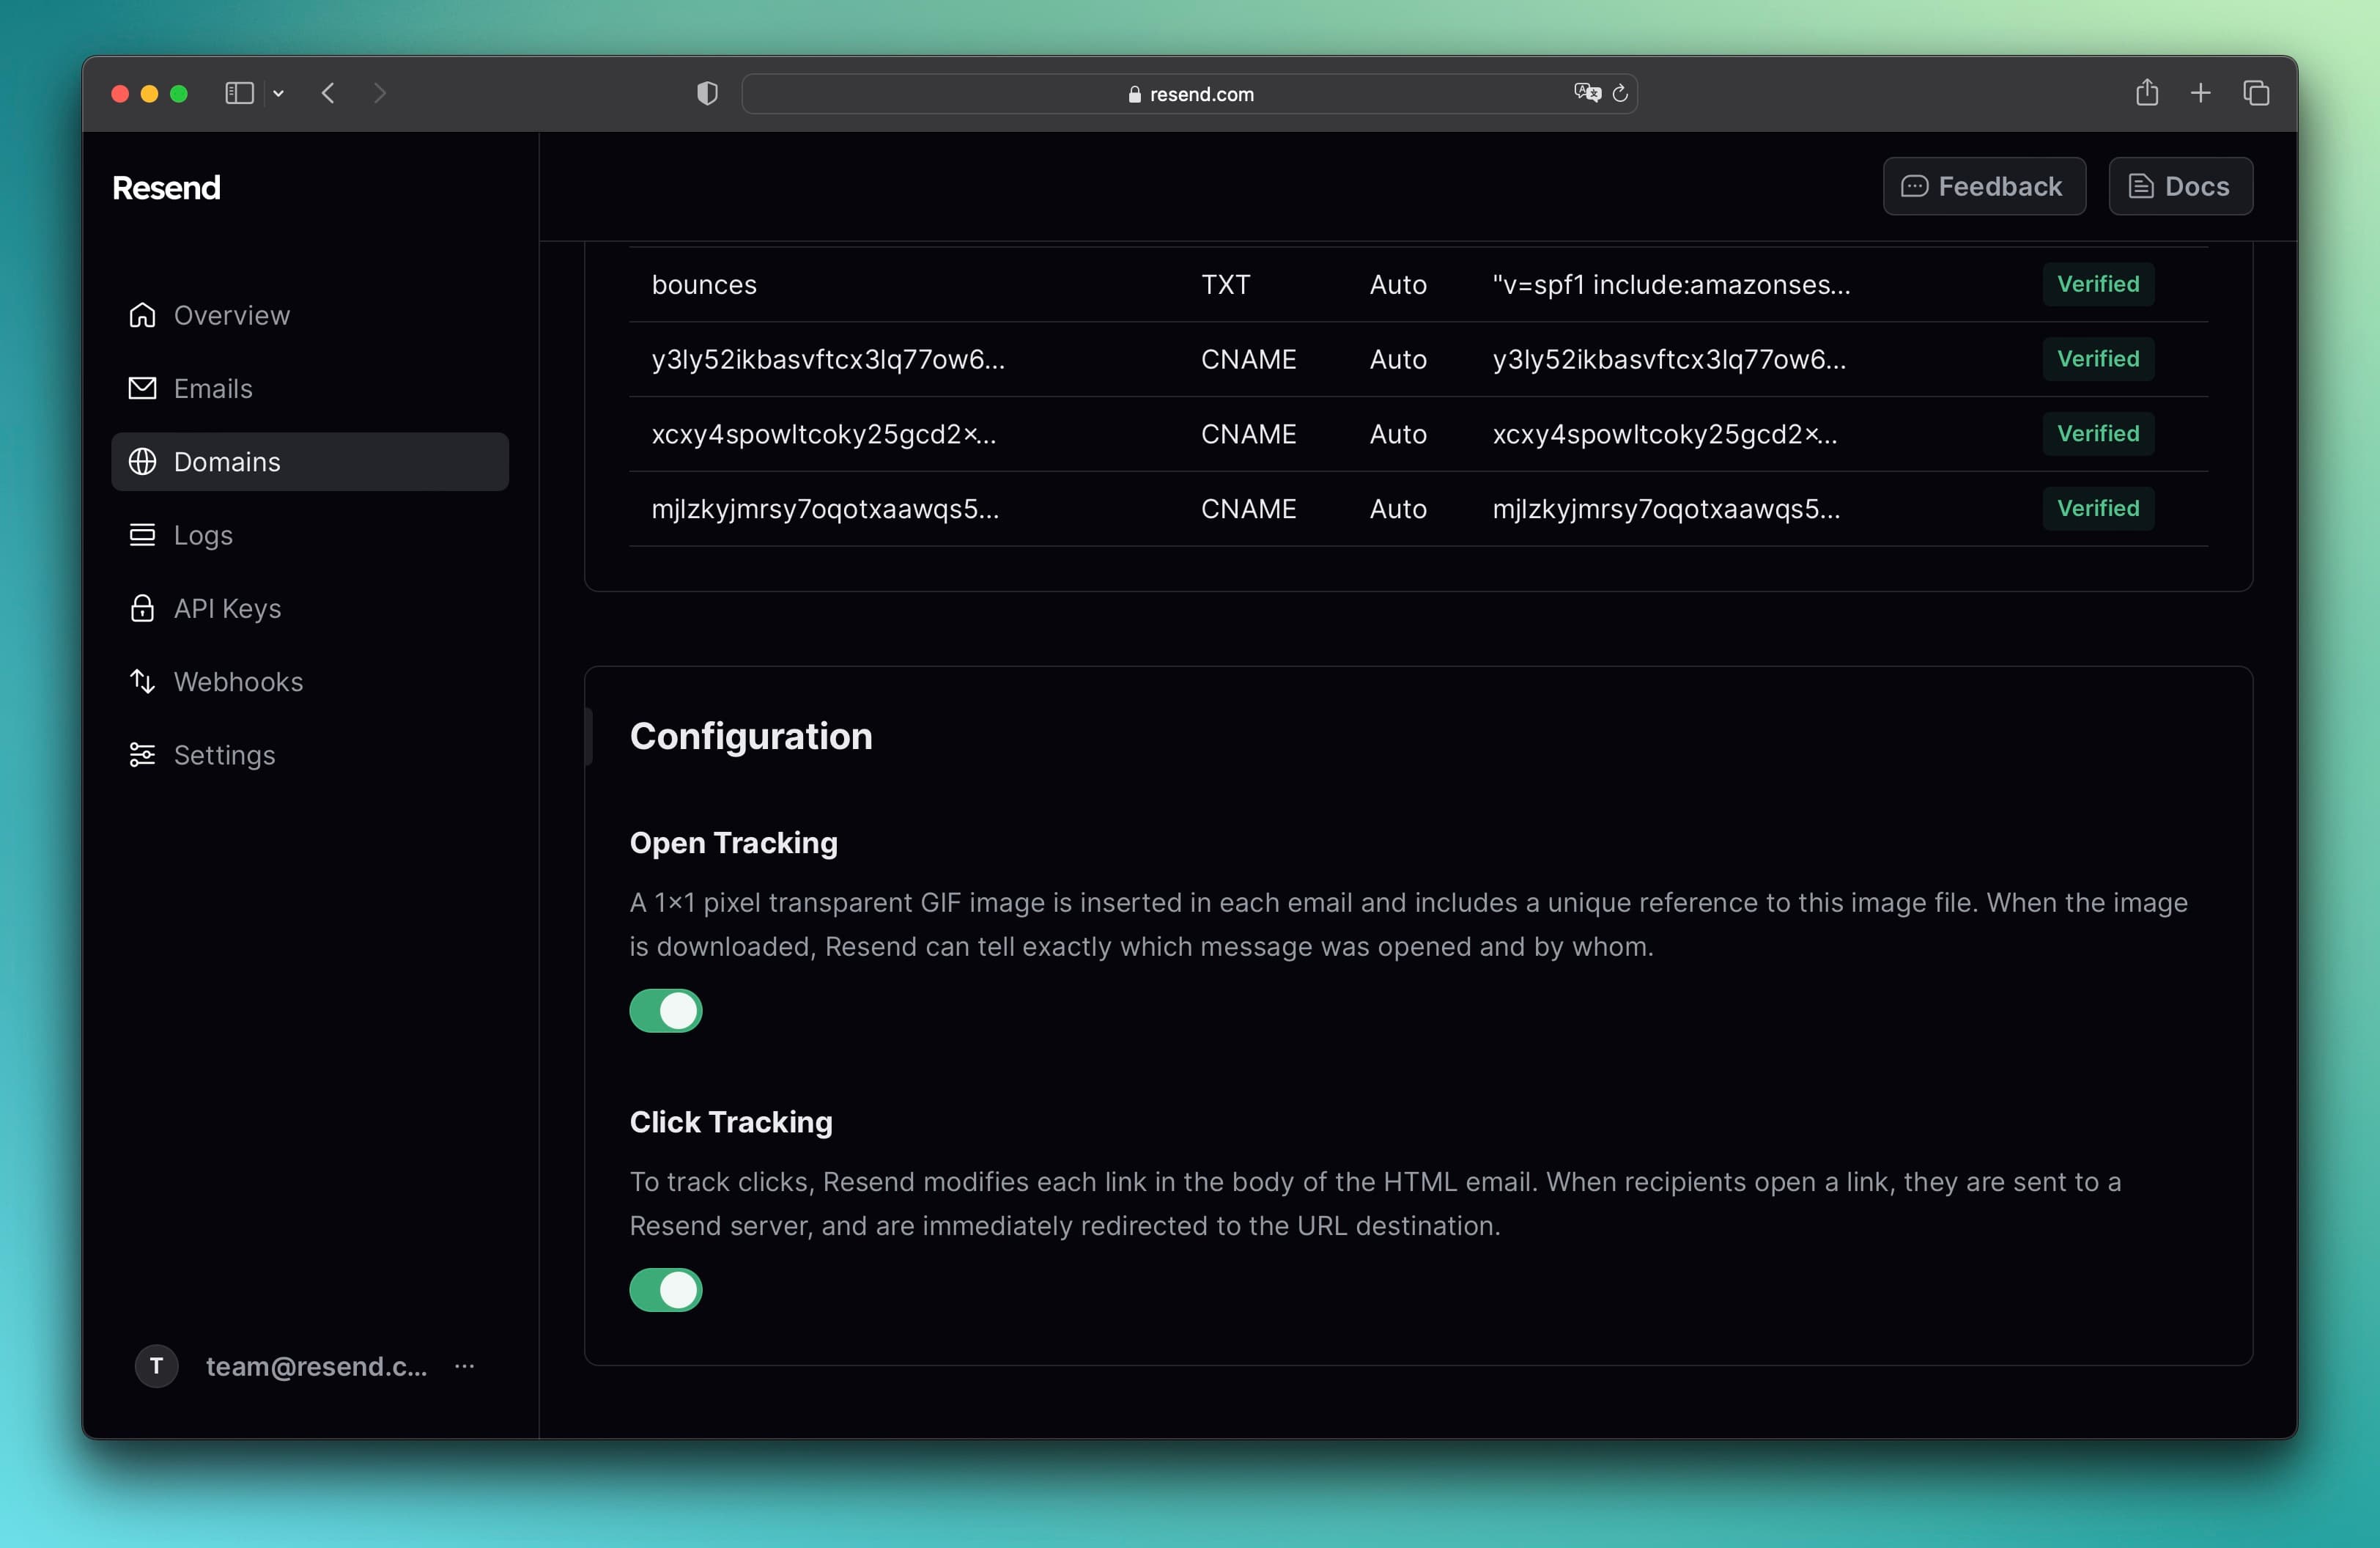
Task: Turn off Click Tracking
Action: (x=665, y=1290)
